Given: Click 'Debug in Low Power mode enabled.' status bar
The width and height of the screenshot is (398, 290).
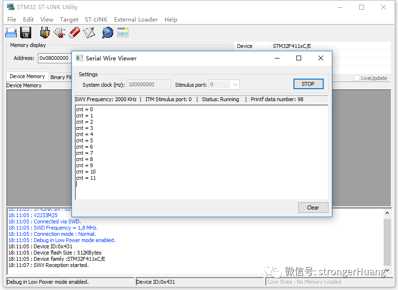Looking at the screenshot, I should click(48, 282).
